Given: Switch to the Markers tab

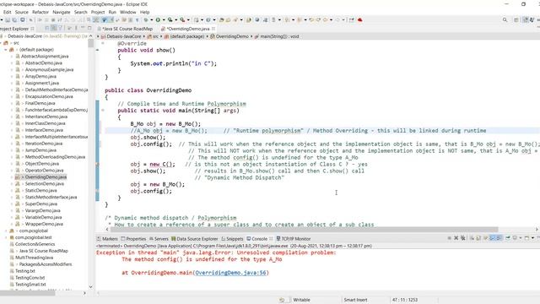Looking at the screenshot, I should pyautogui.click(x=107, y=238).
